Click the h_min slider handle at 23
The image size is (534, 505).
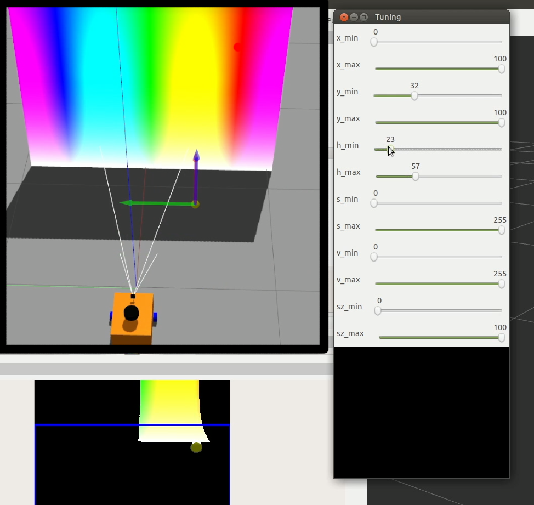pos(390,149)
